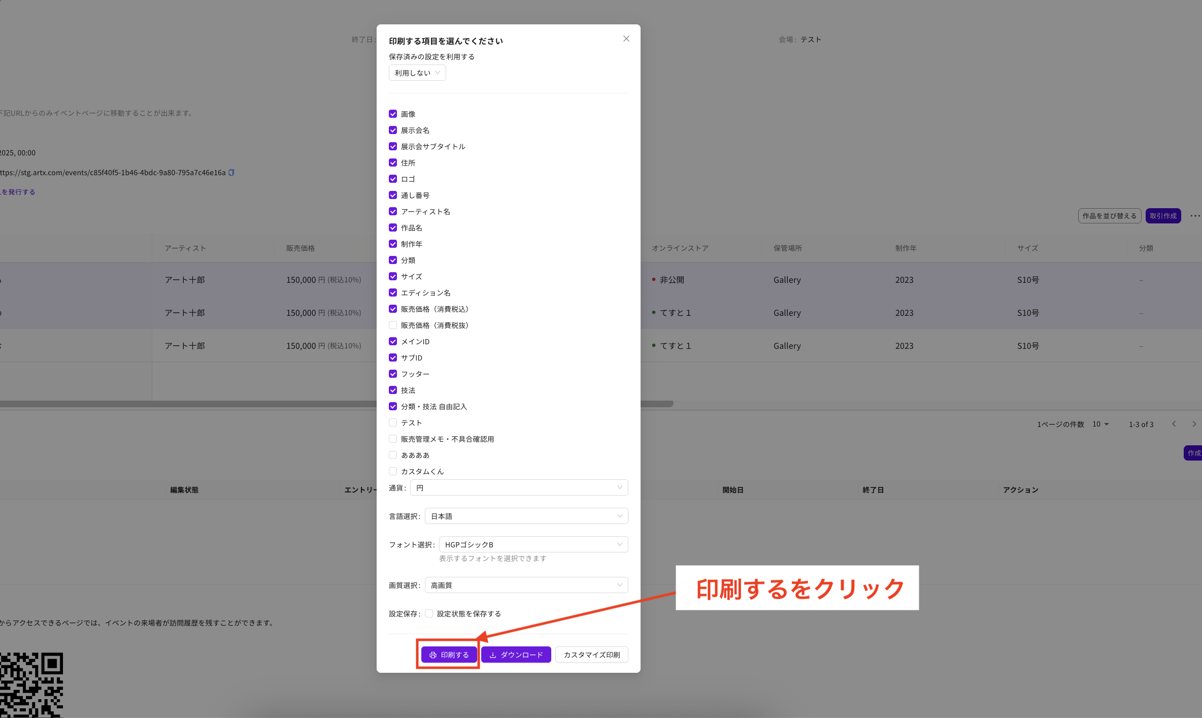Click the 印刷する print button
This screenshot has height=718, width=1202.
coord(449,655)
